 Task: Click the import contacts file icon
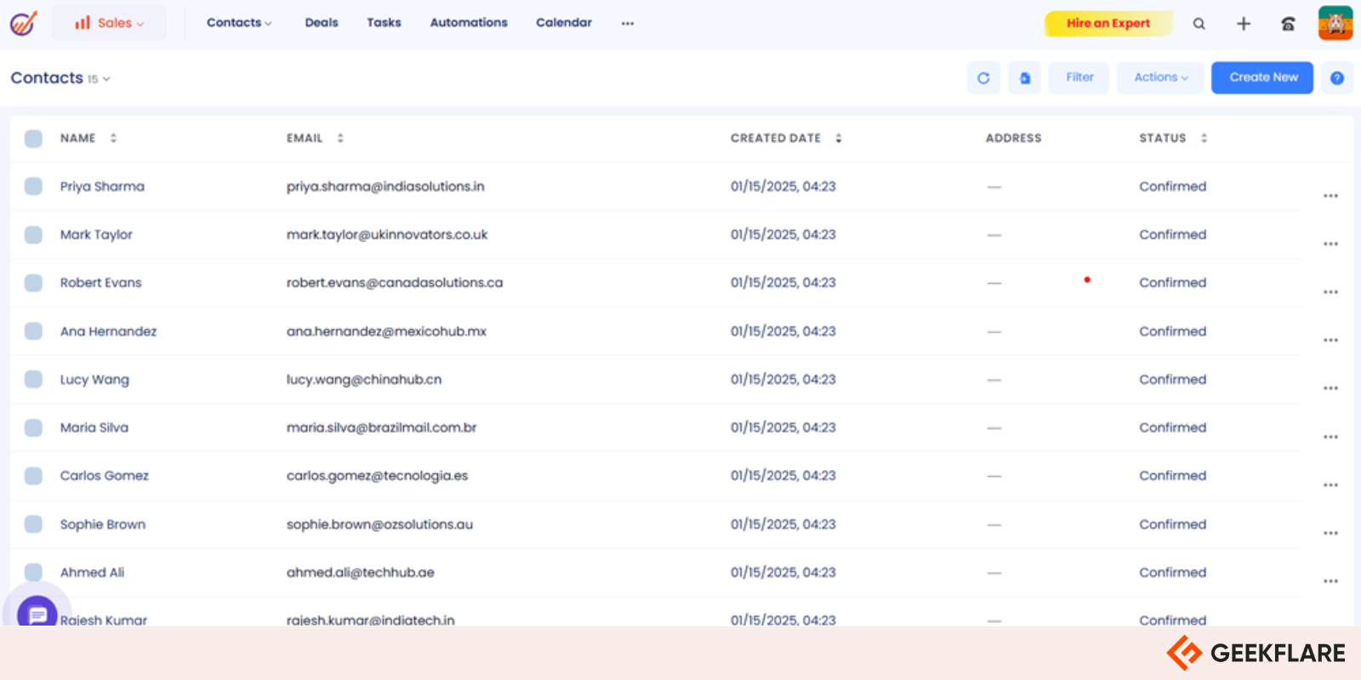(x=1025, y=78)
